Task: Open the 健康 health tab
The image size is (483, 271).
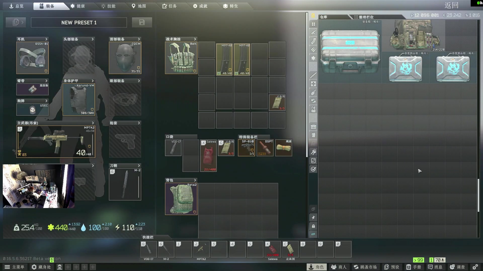Action: point(77,6)
